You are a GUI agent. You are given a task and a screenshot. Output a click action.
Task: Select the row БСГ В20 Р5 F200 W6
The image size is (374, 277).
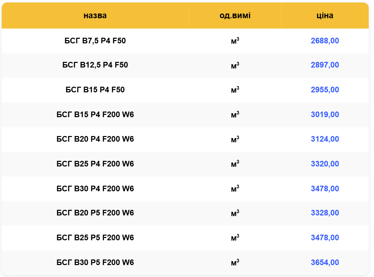[95, 213]
